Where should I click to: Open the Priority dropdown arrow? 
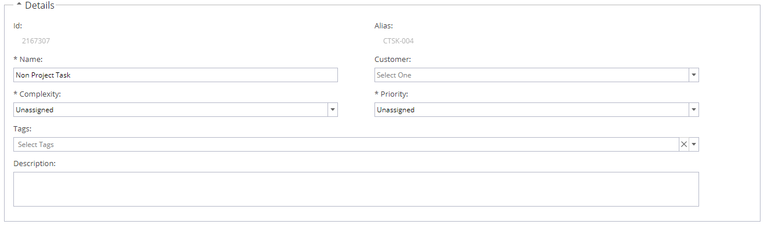click(x=694, y=110)
